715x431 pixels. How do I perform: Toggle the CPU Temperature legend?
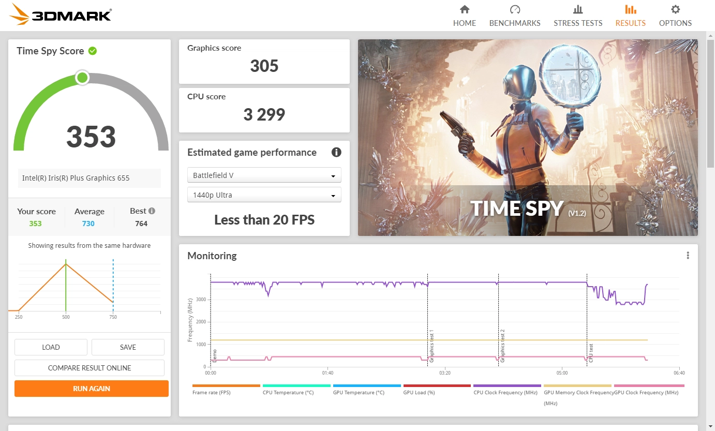click(296, 389)
